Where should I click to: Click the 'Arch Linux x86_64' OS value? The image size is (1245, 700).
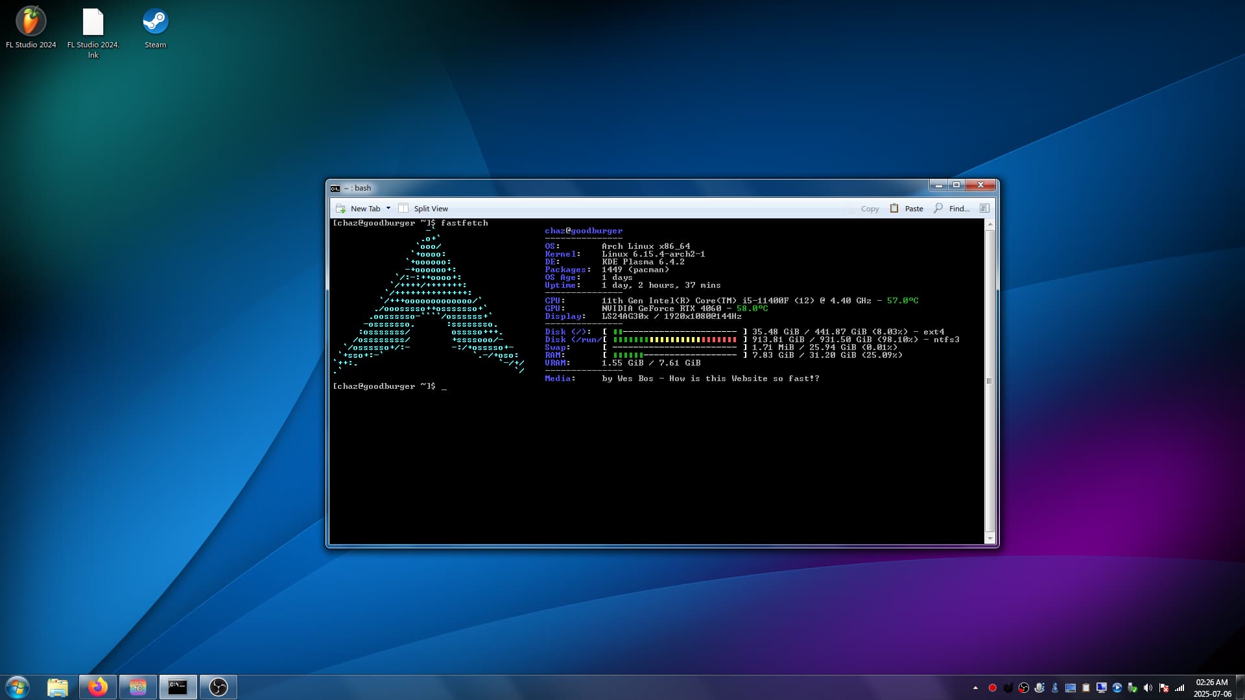(646, 246)
